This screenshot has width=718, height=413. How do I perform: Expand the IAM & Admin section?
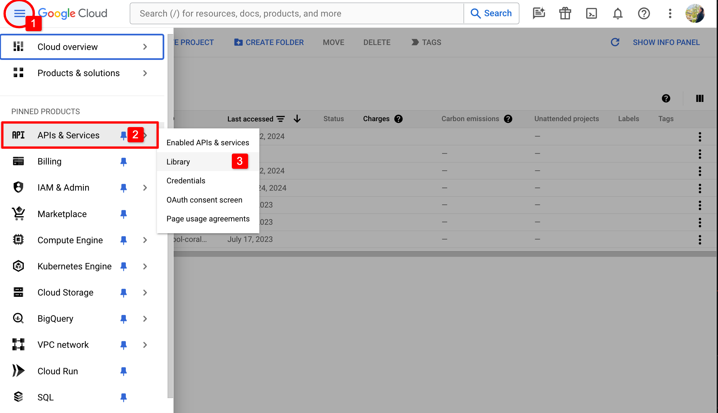pos(145,187)
